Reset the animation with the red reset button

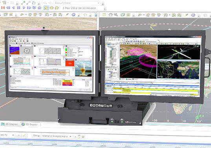coord(3,8)
